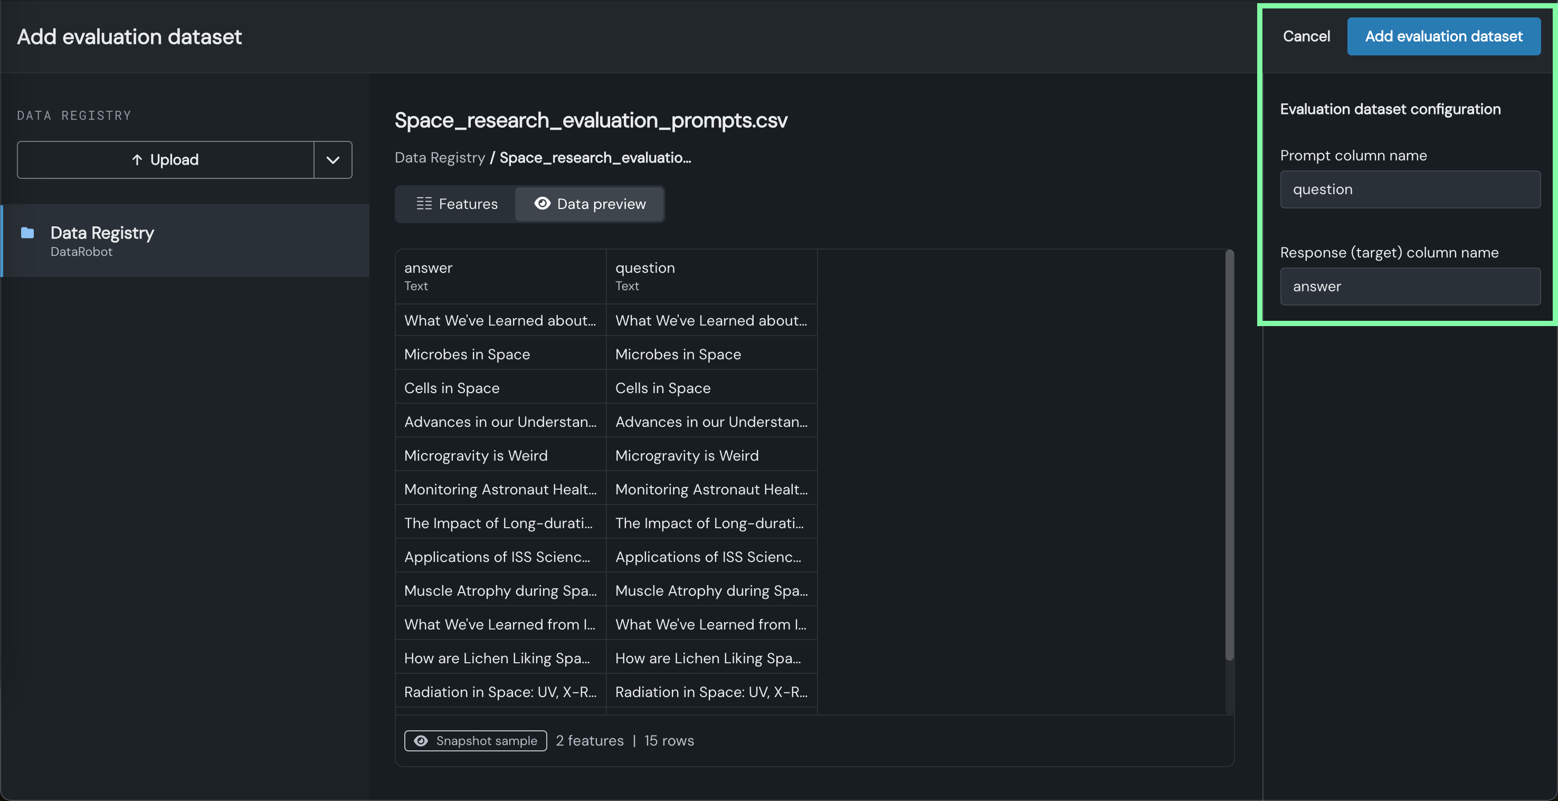Screen dimensions: 1558x801
Task: Click the Features list icon
Action: tap(424, 204)
